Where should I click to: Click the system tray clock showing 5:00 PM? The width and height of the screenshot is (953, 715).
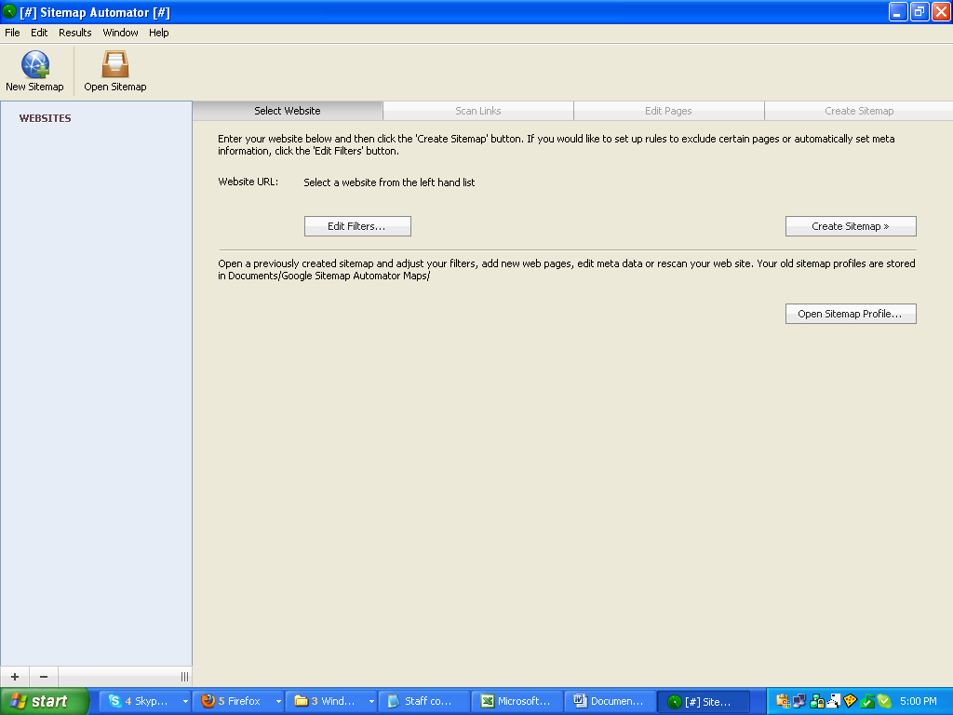click(x=919, y=701)
